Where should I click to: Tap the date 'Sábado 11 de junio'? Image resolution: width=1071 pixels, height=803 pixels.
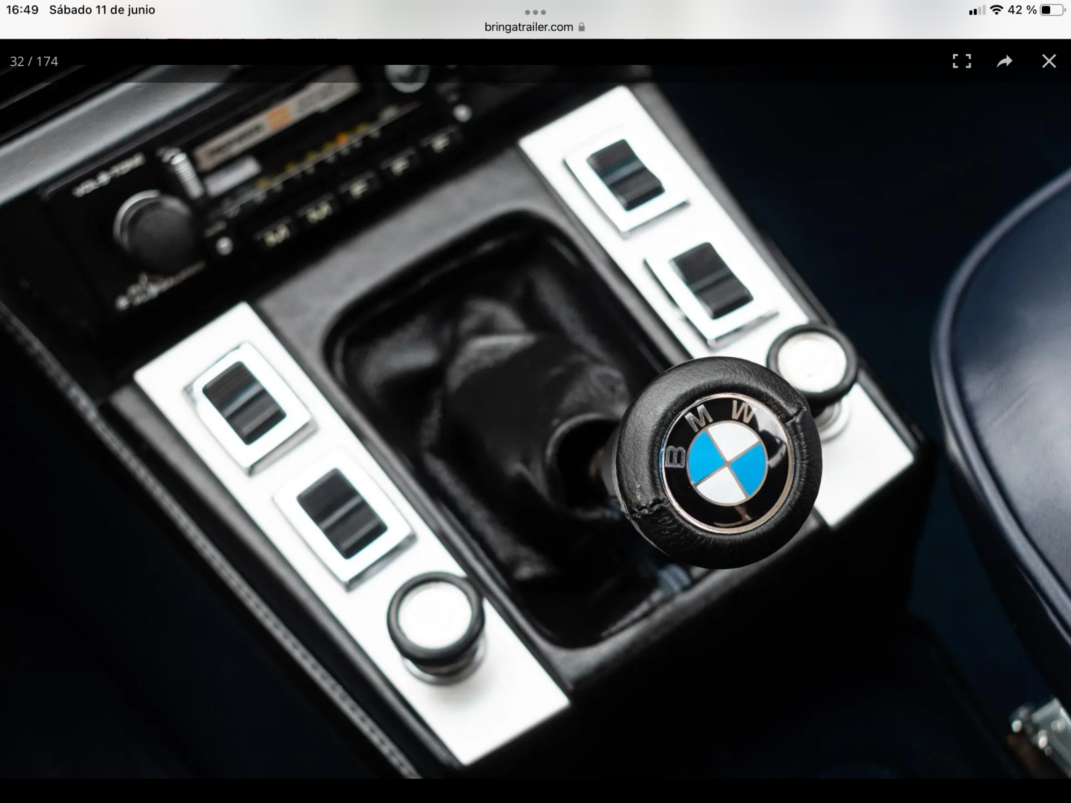click(102, 10)
